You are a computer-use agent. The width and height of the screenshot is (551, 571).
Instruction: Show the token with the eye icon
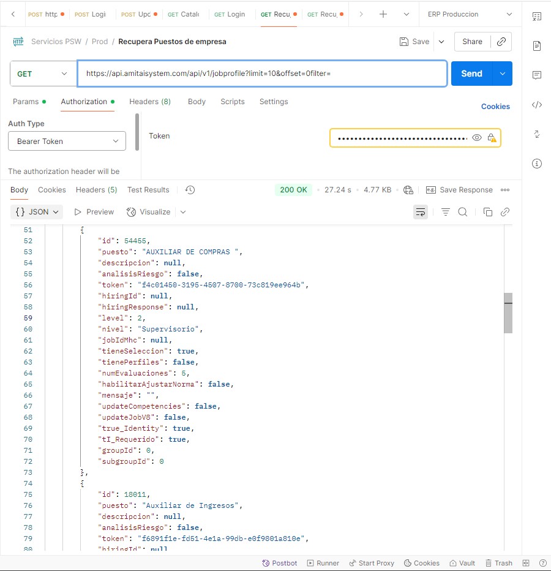point(477,138)
